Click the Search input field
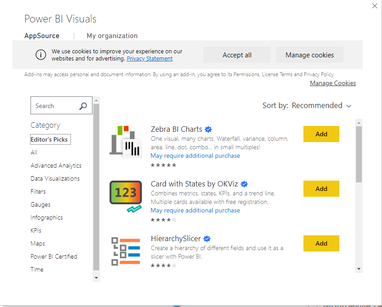Screen dimensions: 382x307 [x=61, y=105]
